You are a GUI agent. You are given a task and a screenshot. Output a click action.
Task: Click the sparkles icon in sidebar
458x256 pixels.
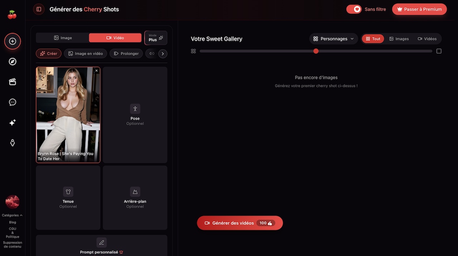13,122
